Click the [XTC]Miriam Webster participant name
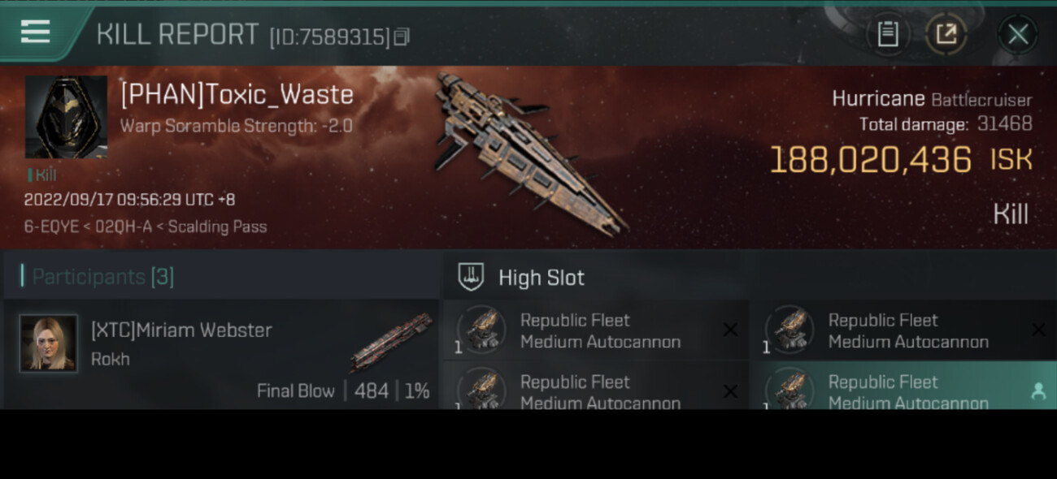The image size is (1057, 479). pos(181,330)
